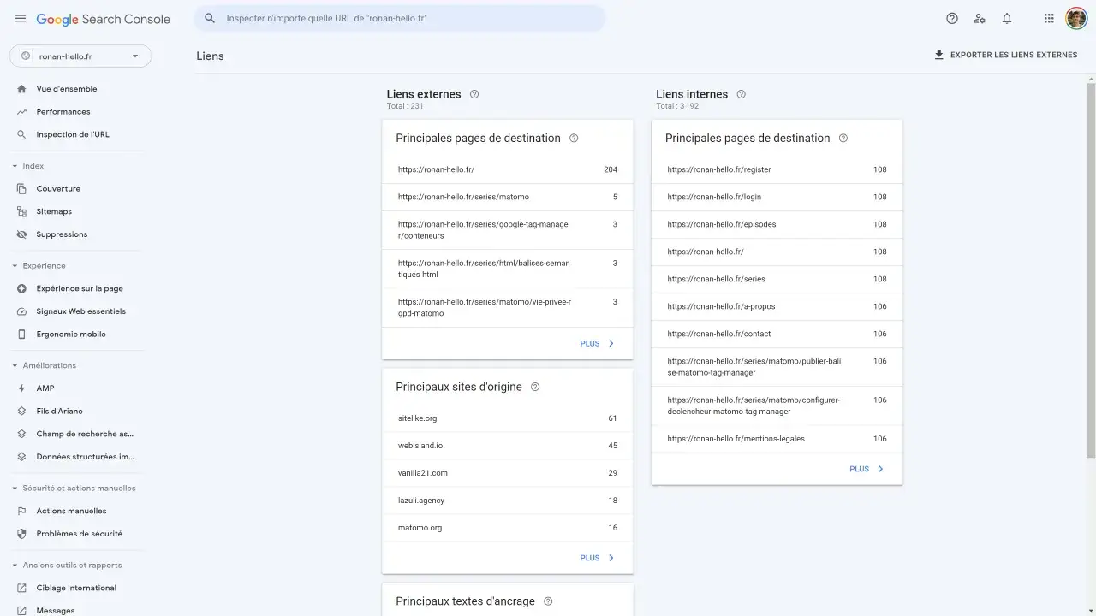Image resolution: width=1096 pixels, height=616 pixels.
Task: Open the Google apps grid
Action: 1049,19
